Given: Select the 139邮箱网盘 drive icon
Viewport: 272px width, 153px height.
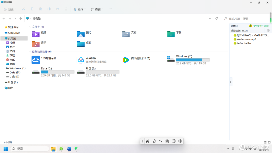Looking at the screenshot, I should click(x=36, y=60).
